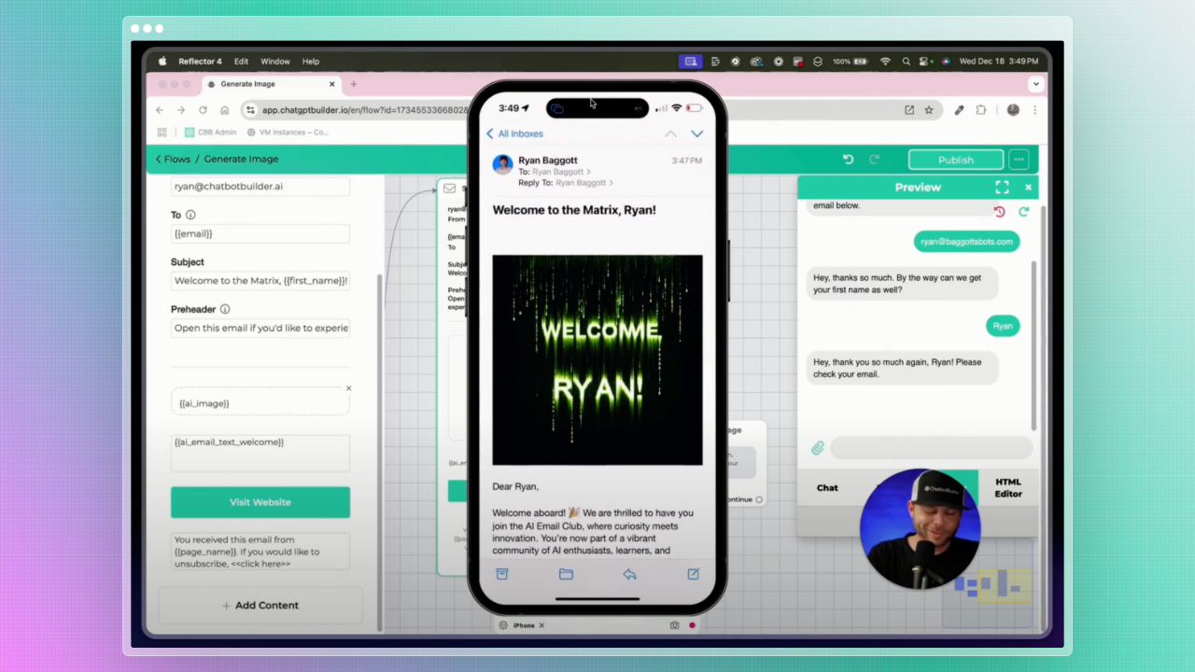
Task: Click the eyedropper extension icon
Action: [959, 110]
